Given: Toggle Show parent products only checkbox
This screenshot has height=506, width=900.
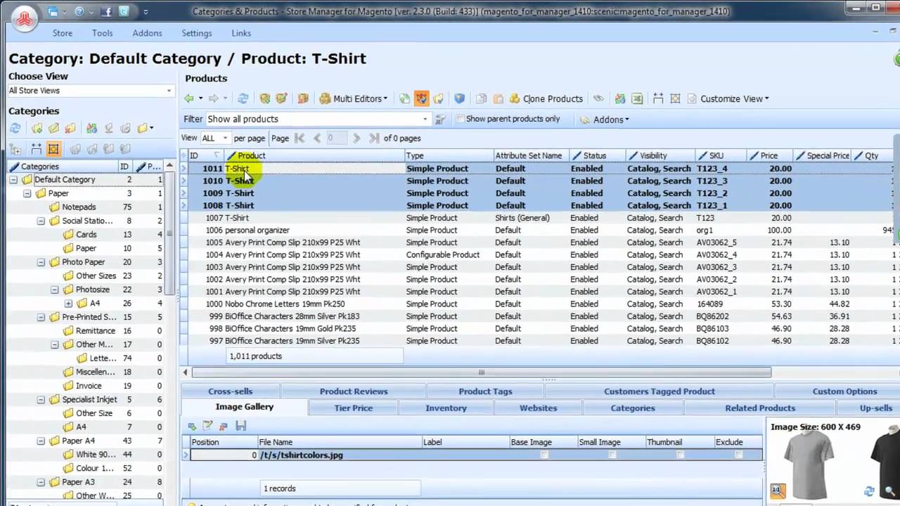Looking at the screenshot, I should 460,119.
